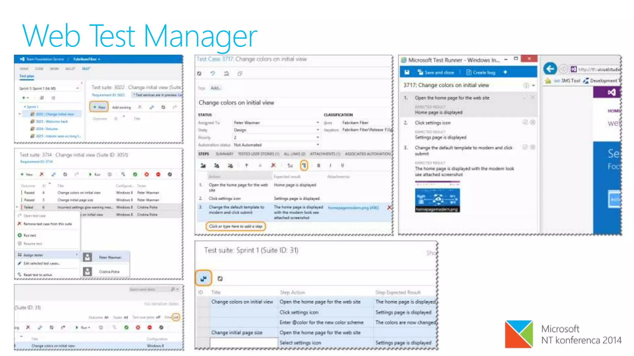The height and width of the screenshot is (356, 634).
Task: Open the CODE hub tab
Action: coord(39,69)
